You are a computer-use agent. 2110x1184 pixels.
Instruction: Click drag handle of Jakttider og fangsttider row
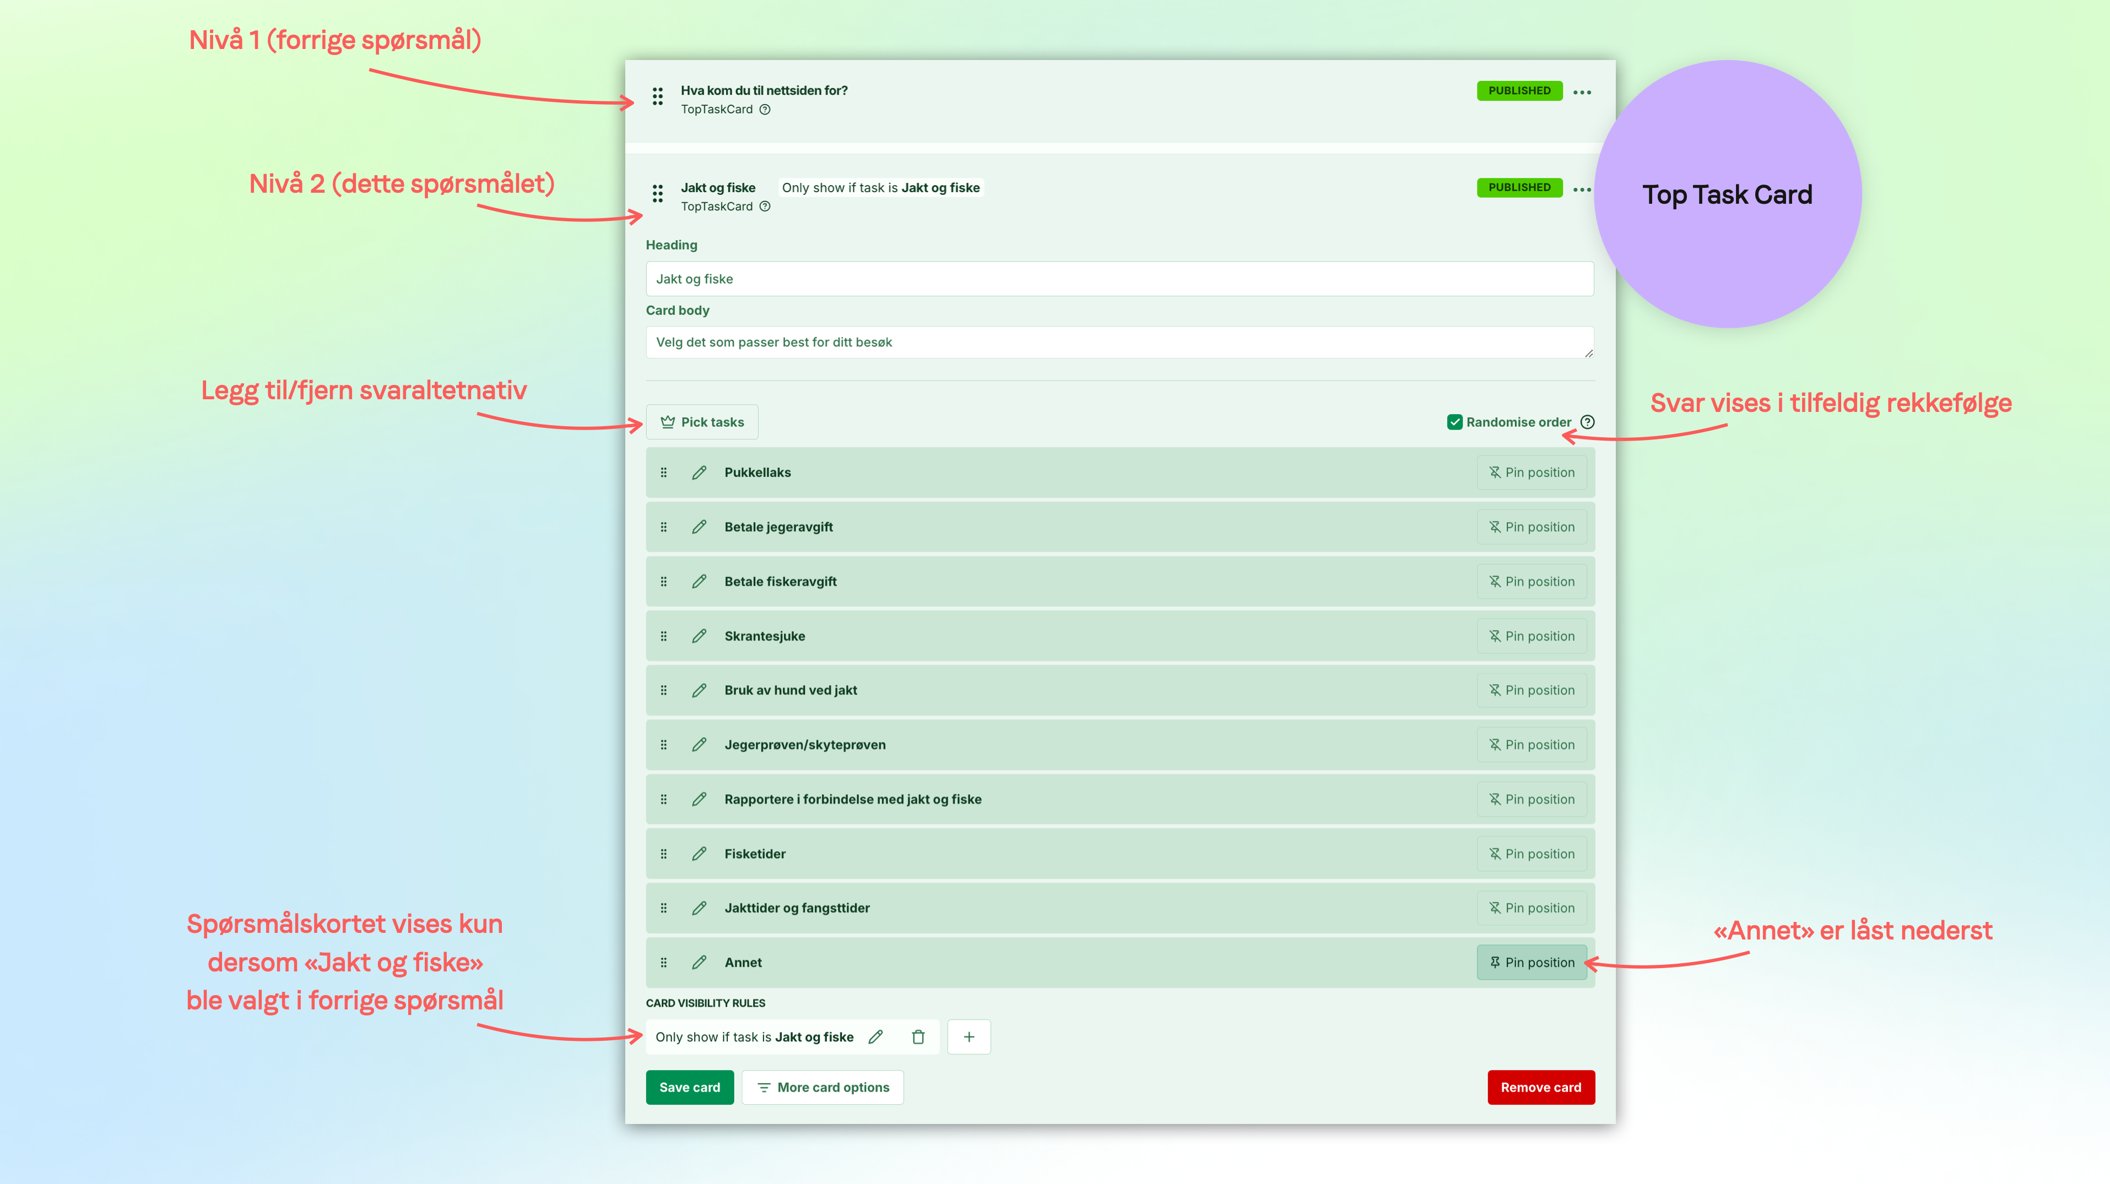tap(663, 908)
